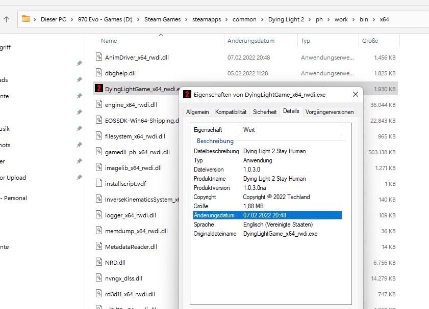Navigate to Dying Light 2 breadcrumb

point(286,19)
